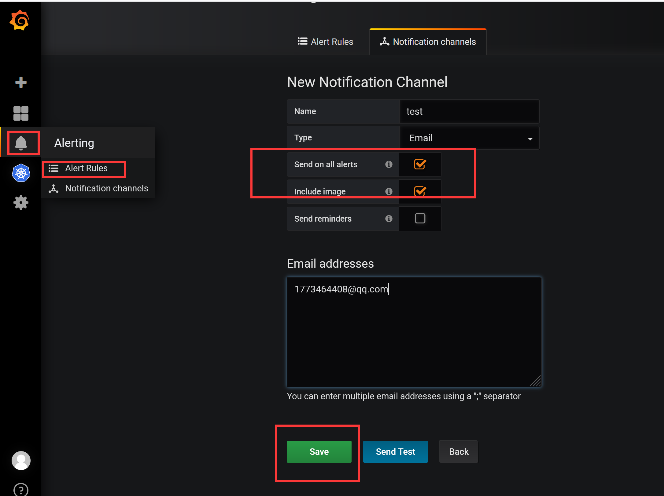
Task: Click info icon next to Send reminders
Action: coord(389,219)
